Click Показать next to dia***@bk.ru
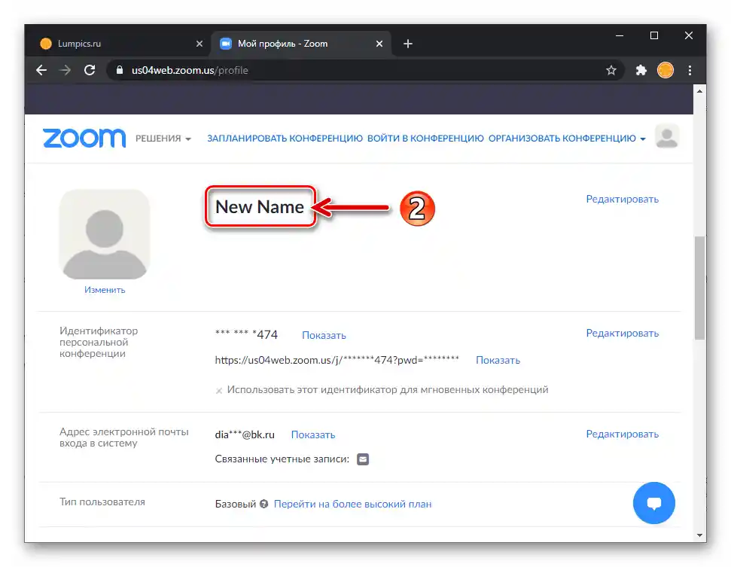This screenshot has height=567, width=731. click(313, 434)
